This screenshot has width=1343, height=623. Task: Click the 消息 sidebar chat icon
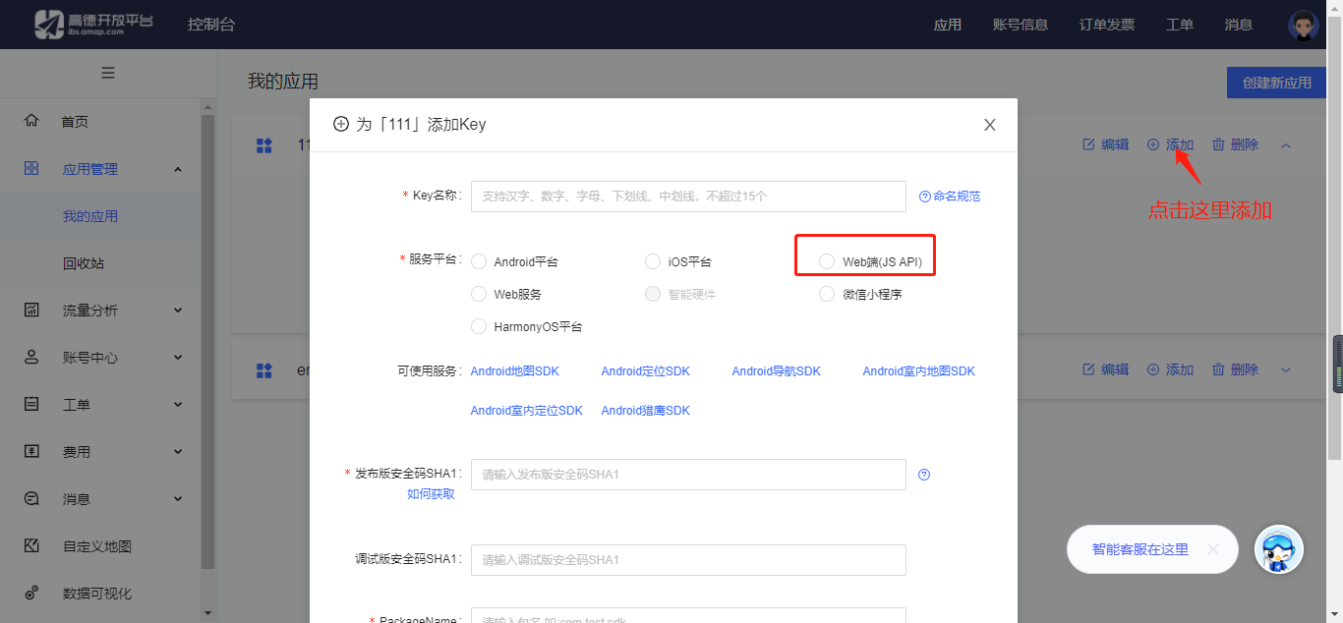[x=31, y=498]
